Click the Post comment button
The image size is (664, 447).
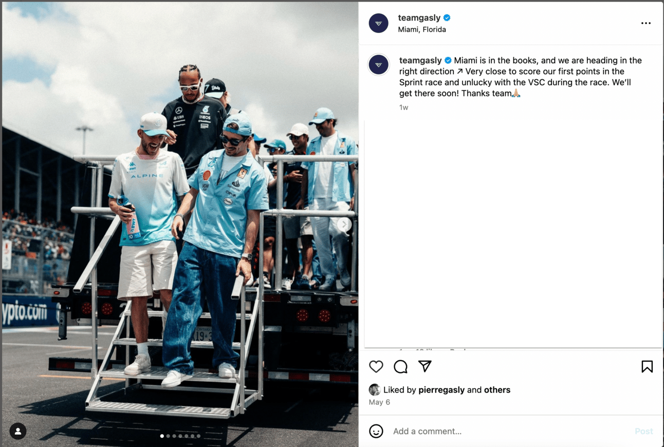[643, 431]
